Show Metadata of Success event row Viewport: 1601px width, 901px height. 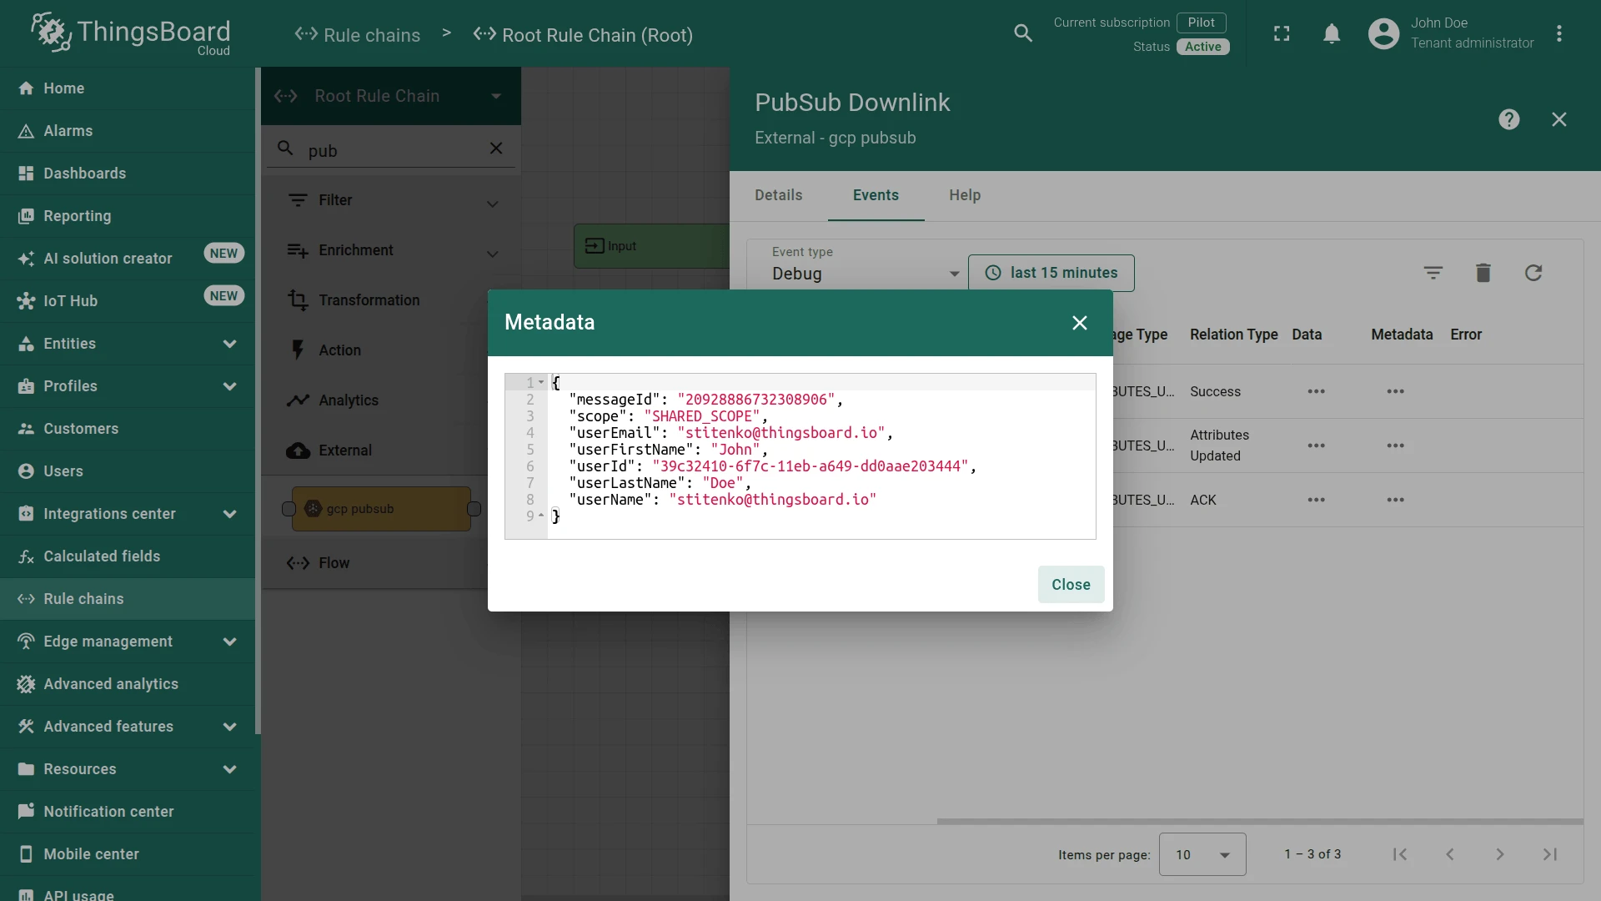pyautogui.click(x=1395, y=391)
